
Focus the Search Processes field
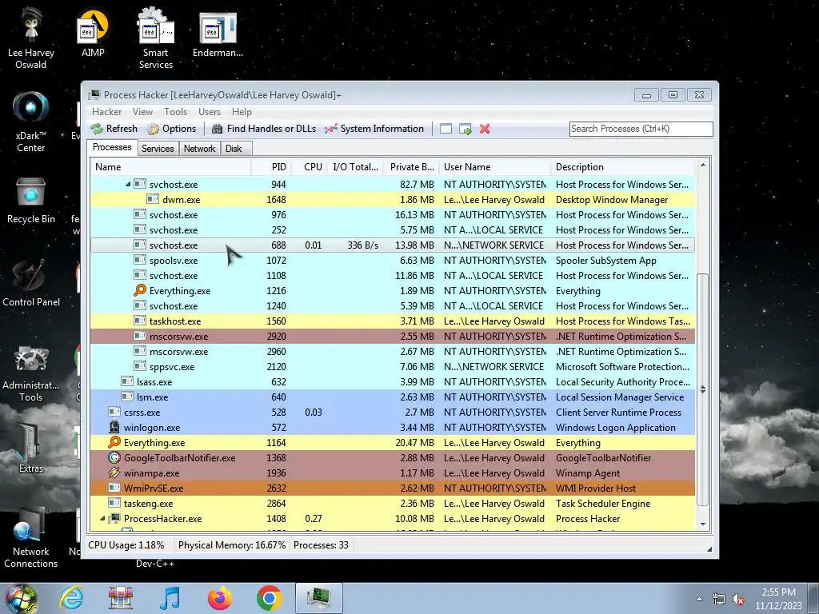641,129
